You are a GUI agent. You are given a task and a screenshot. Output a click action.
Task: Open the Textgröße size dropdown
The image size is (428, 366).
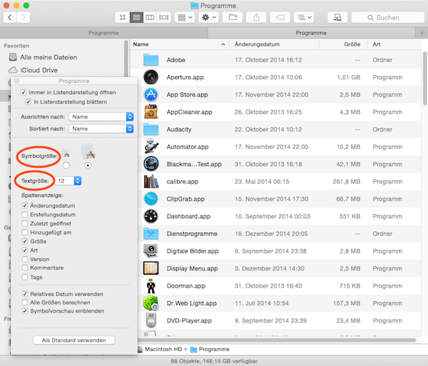point(70,181)
